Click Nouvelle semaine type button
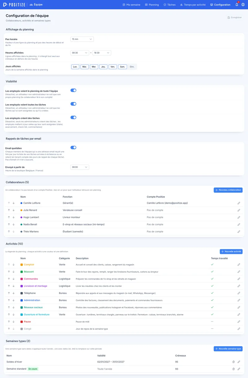Image resolution: width=248 pixels, height=378 pixels. (x=228, y=349)
